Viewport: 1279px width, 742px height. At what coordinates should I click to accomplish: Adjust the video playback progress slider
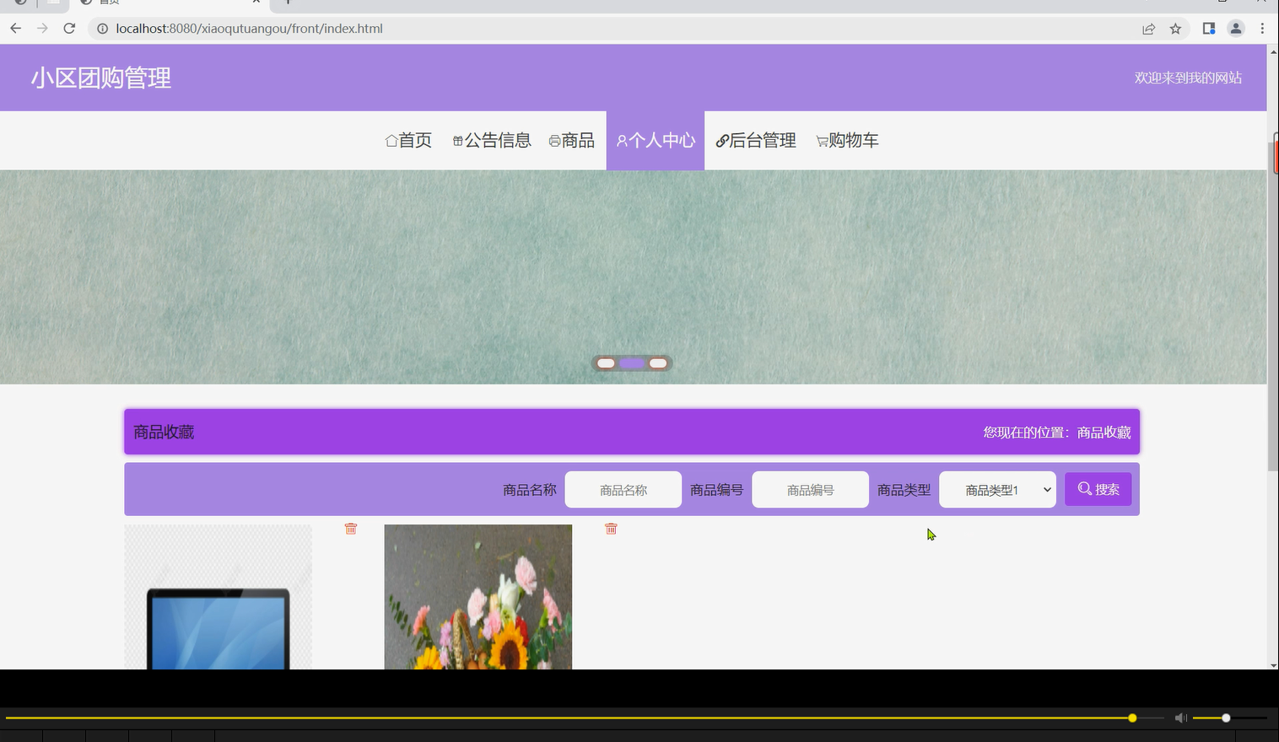1131,718
